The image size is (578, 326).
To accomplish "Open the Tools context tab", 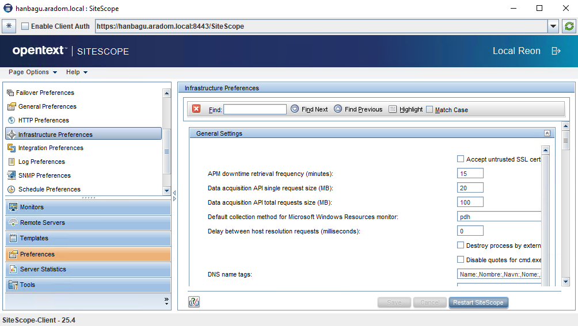I will (88, 285).
